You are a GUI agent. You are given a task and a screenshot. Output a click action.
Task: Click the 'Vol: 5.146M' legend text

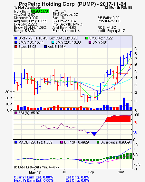coord(57,47)
